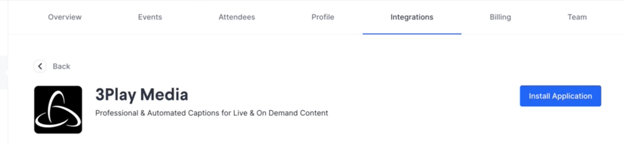Install the 3Play Media application

click(x=560, y=96)
